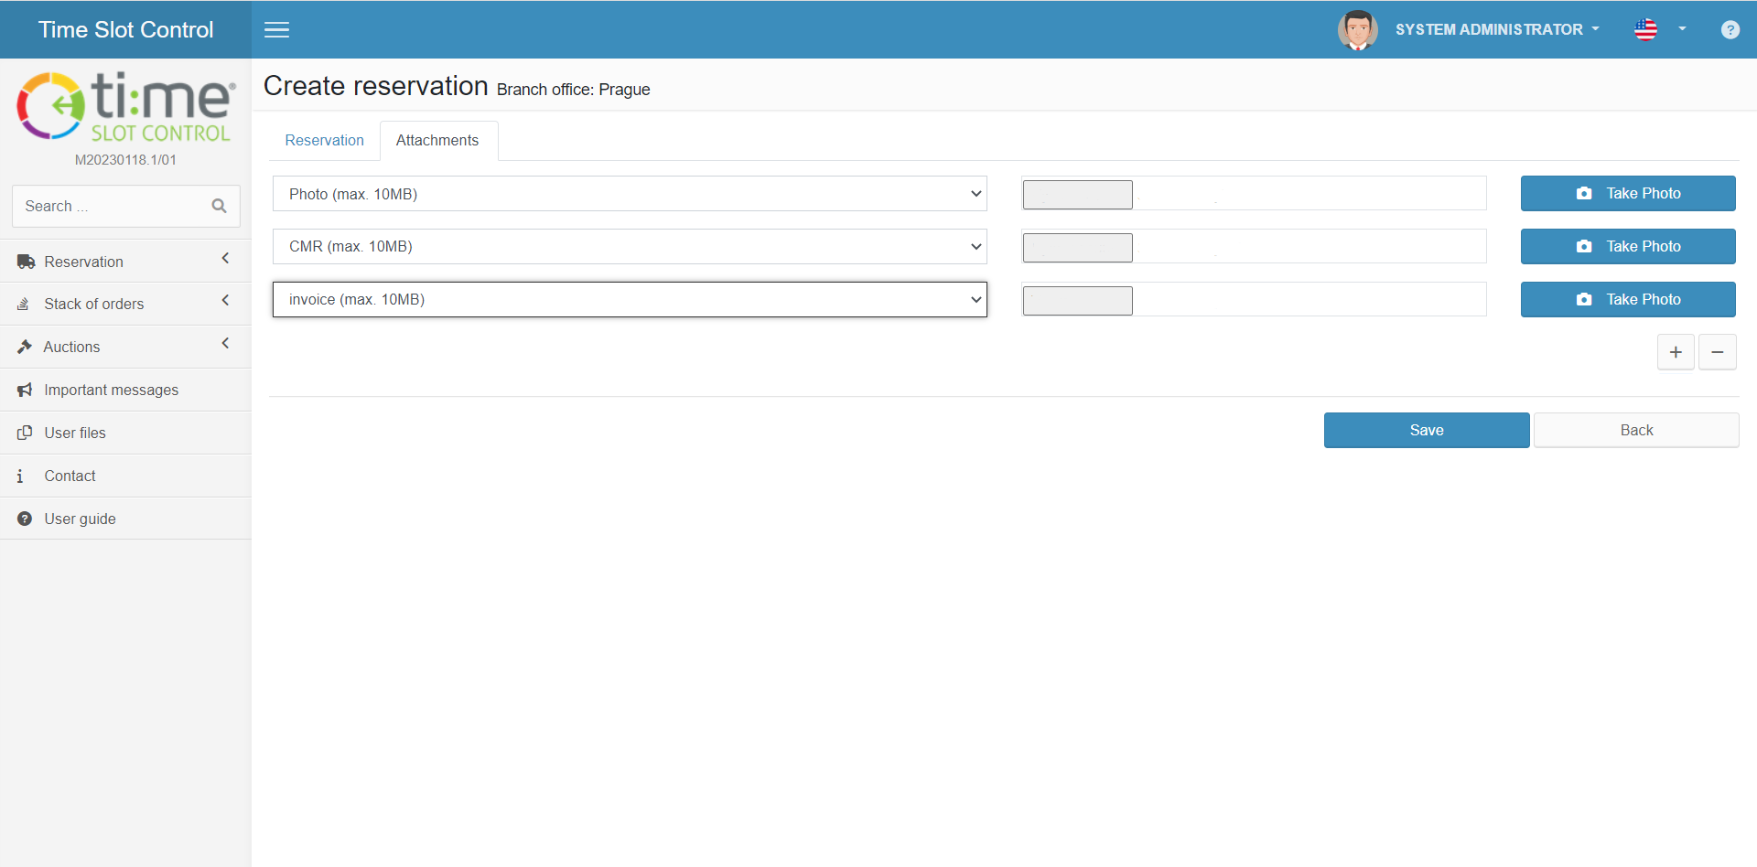Click the sidebar Search input field
This screenshot has width=1757, height=867.
pyautogui.click(x=110, y=206)
